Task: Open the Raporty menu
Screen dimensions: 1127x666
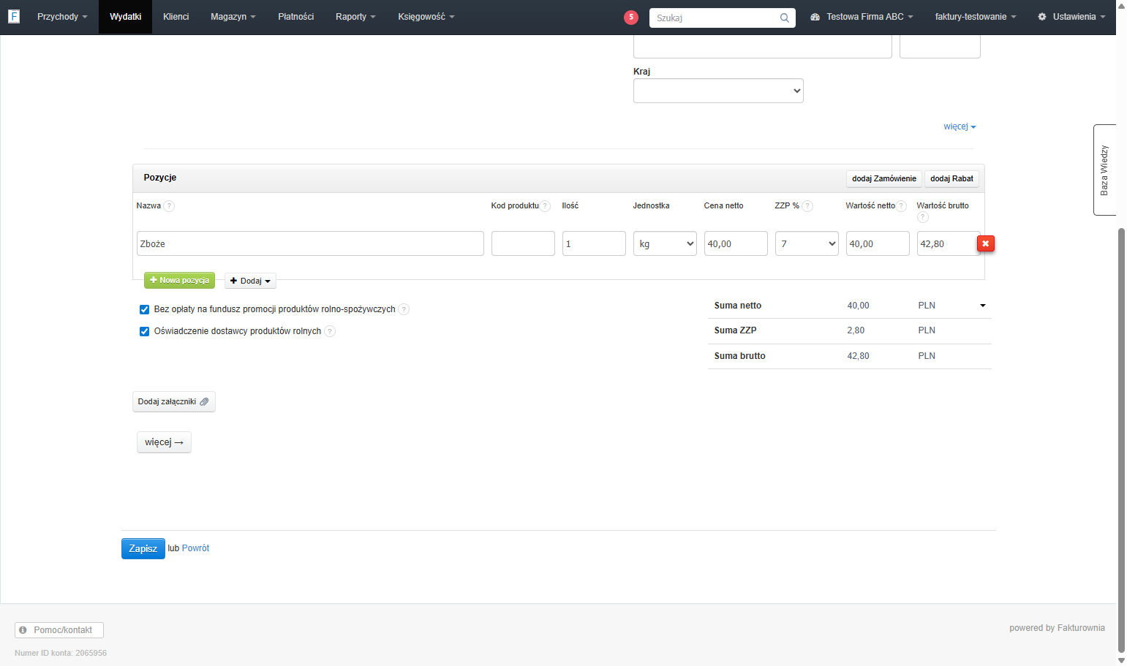Action: (355, 17)
